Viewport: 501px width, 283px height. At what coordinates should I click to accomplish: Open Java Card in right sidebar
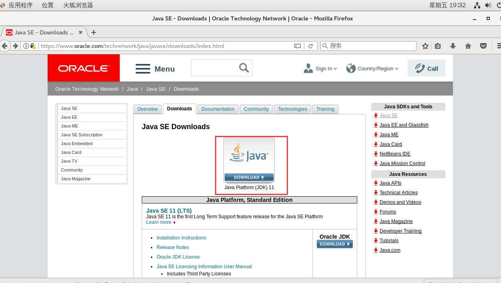point(391,144)
